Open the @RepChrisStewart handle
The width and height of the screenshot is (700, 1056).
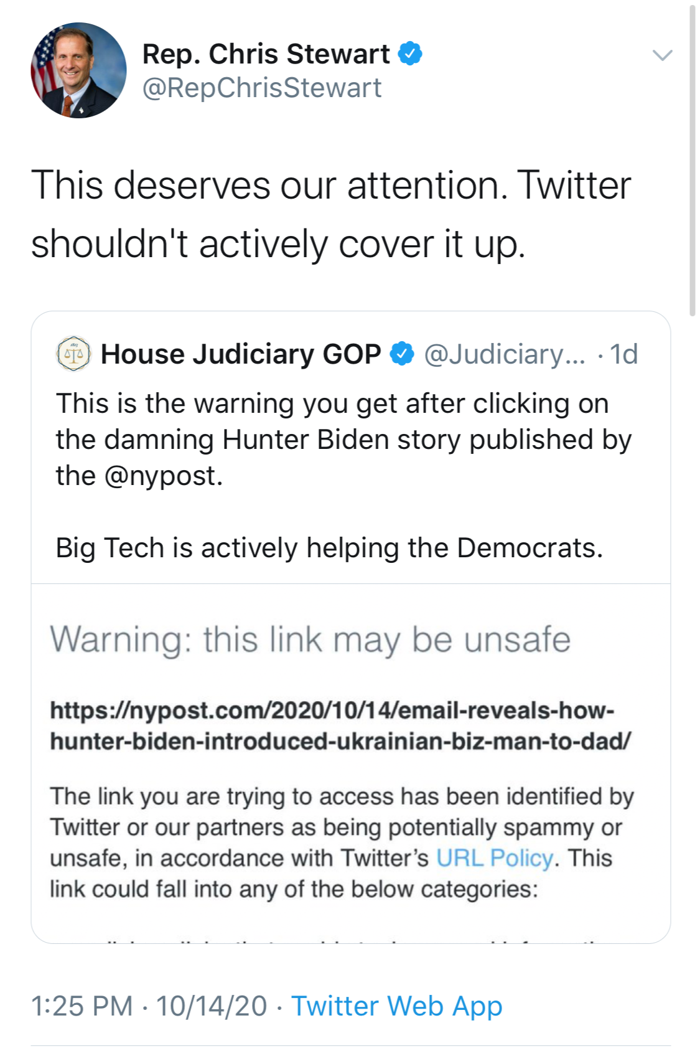(x=262, y=88)
